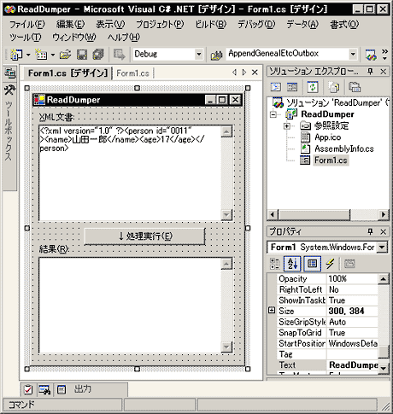Open the ツール(T) menu
The width and height of the screenshot is (393, 414).
pyautogui.click(x=26, y=38)
